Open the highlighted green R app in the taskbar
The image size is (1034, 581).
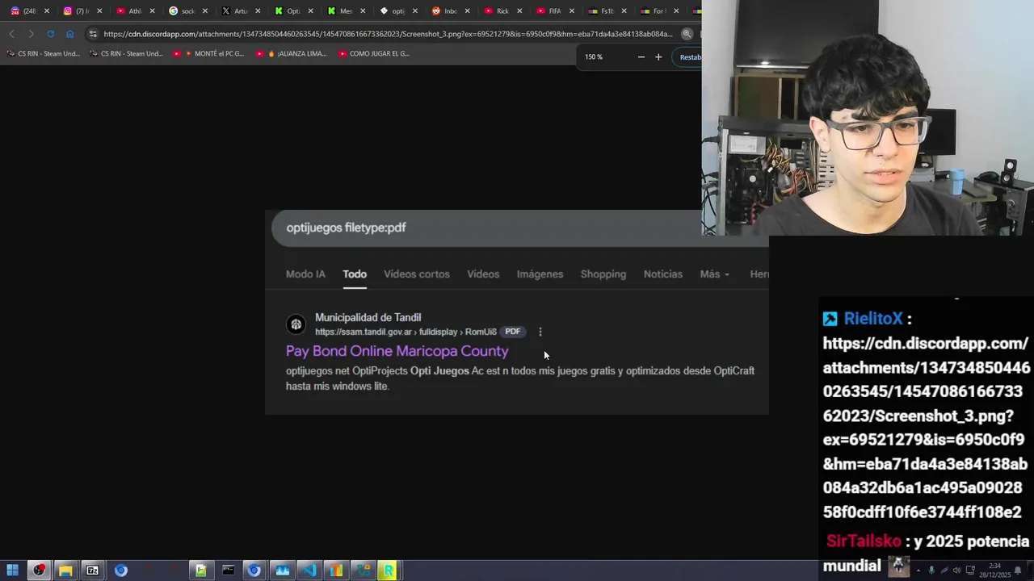pos(389,571)
